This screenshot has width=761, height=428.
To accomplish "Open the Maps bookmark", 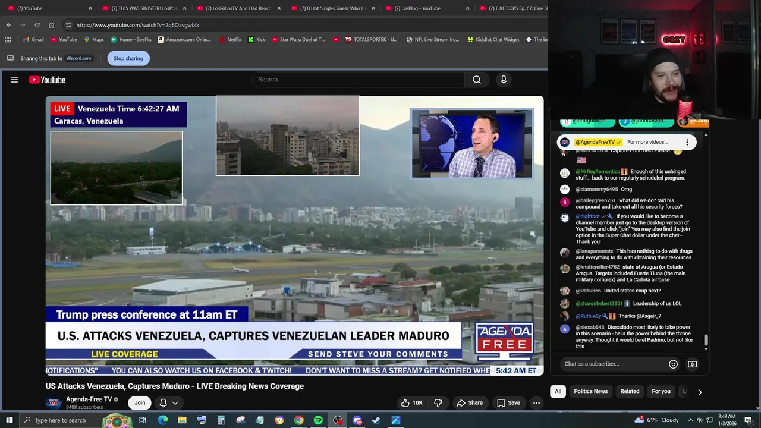I will coord(94,39).
